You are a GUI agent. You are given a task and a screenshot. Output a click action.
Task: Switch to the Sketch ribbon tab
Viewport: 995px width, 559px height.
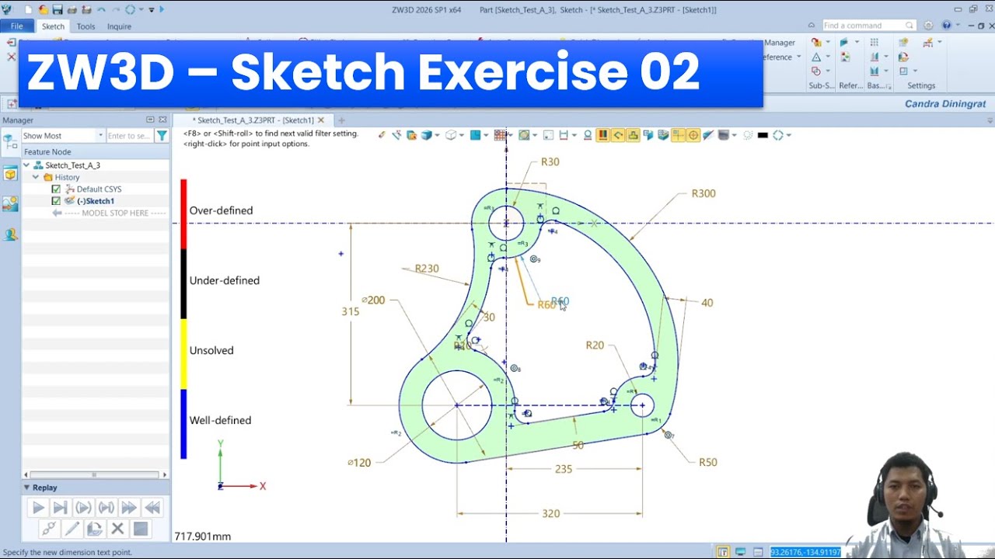[53, 26]
